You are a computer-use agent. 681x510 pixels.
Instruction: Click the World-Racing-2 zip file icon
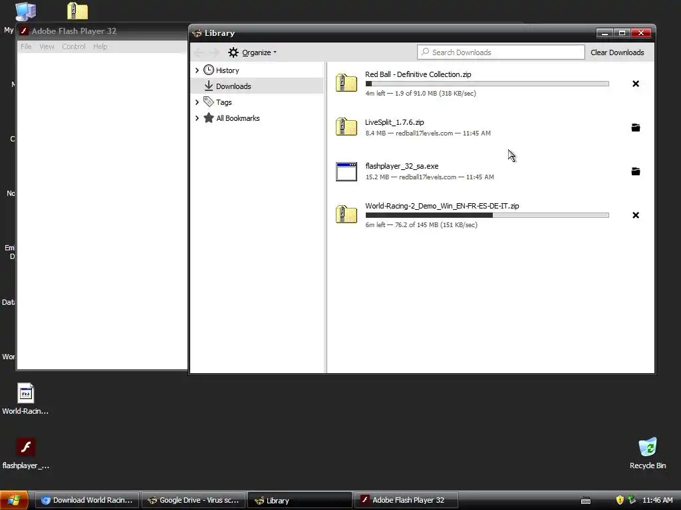[346, 214]
